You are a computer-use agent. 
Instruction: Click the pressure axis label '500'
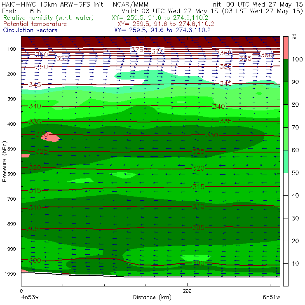pos(12,149)
